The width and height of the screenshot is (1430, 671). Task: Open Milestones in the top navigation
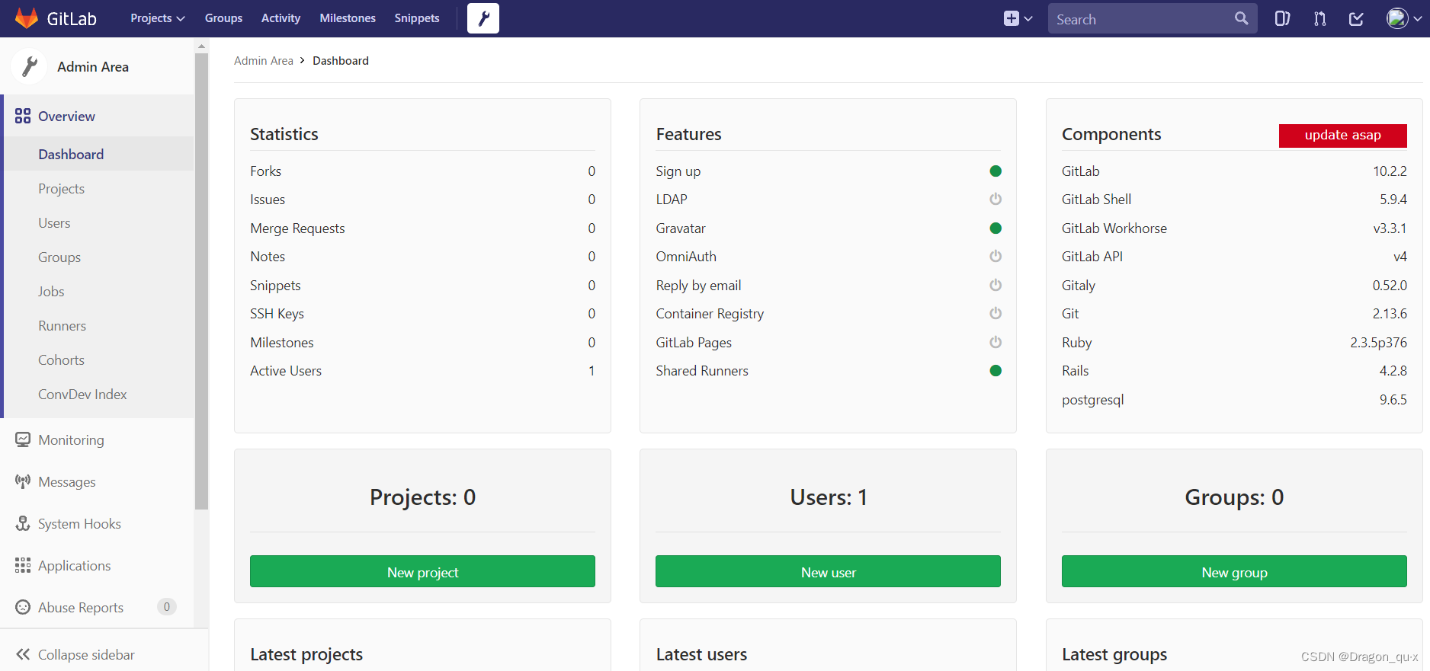[x=348, y=18]
